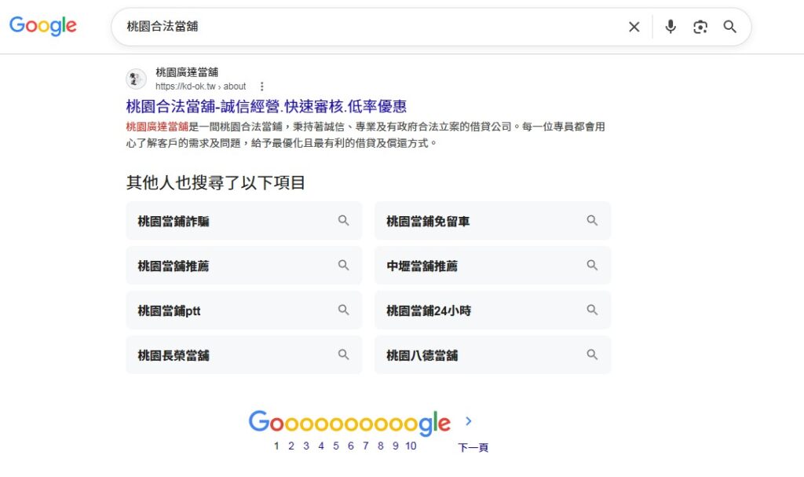Click magnifier icon in 中壢當舖推薦 row
The image size is (804, 477).
(x=592, y=265)
